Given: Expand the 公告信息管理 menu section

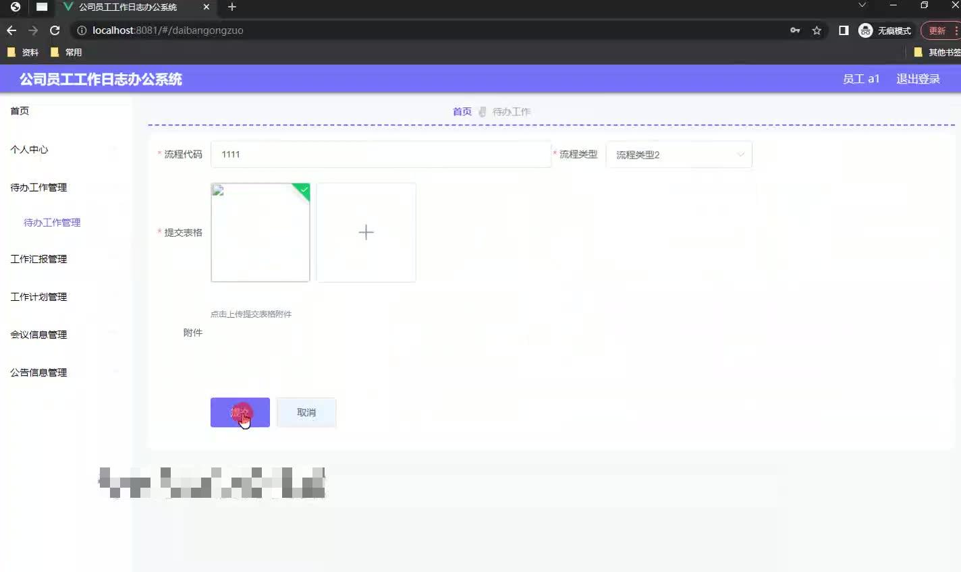Looking at the screenshot, I should tap(38, 372).
